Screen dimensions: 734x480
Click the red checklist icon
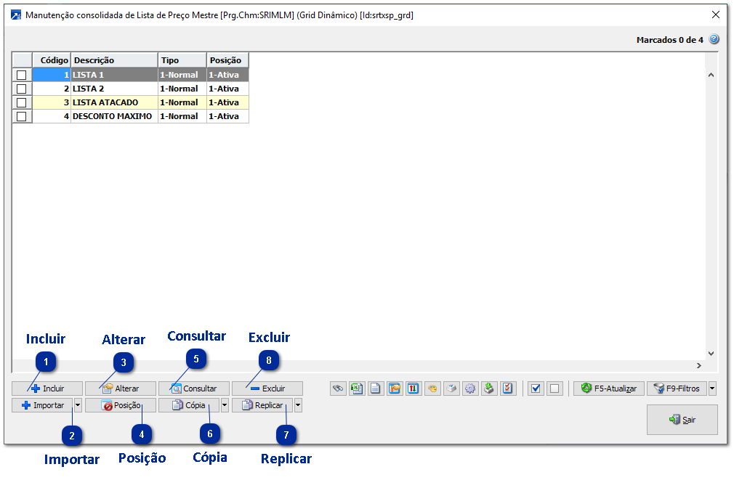pyautogui.click(x=508, y=389)
